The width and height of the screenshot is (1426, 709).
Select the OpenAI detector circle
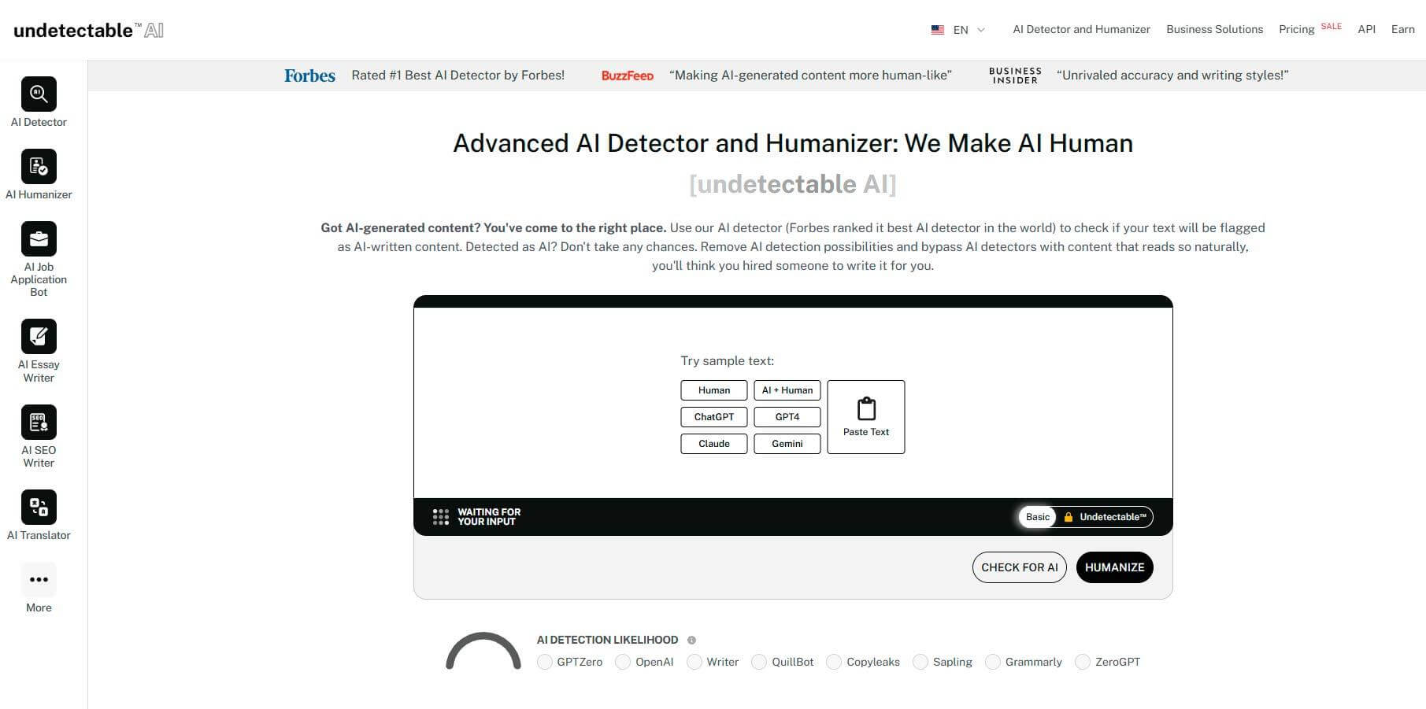pyautogui.click(x=623, y=663)
